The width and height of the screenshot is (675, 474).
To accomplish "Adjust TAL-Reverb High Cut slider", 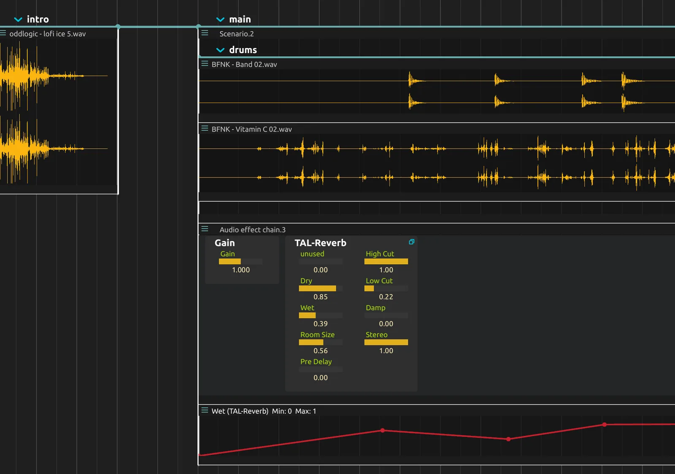I will pos(386,262).
